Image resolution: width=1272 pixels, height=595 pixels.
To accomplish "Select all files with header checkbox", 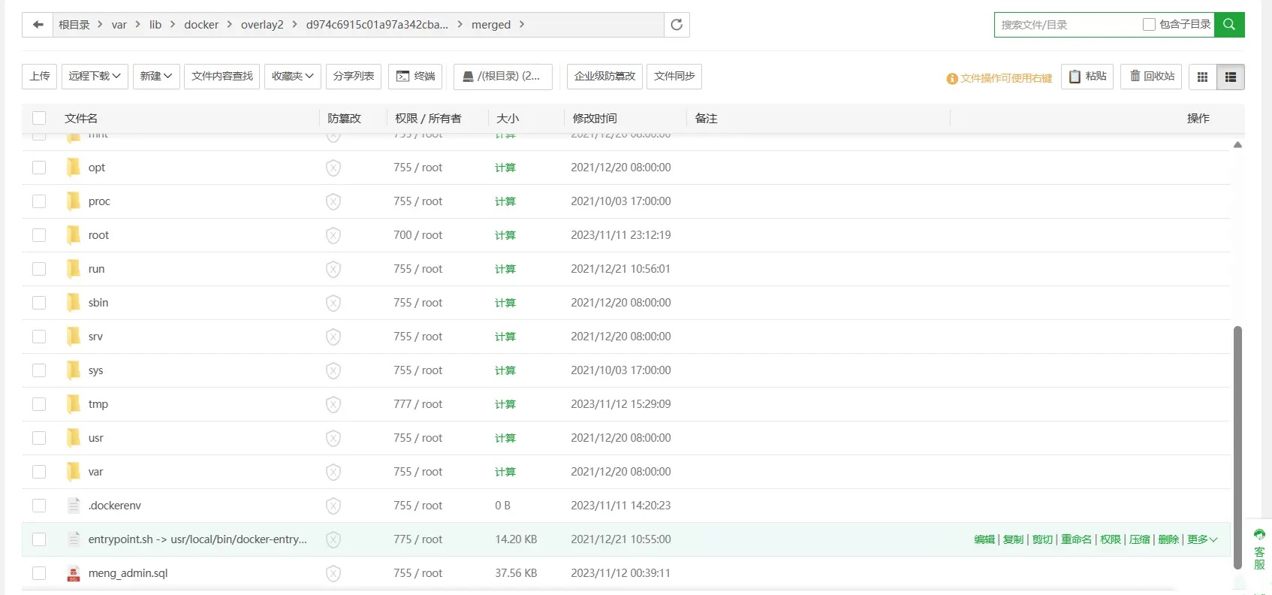I will coord(39,118).
